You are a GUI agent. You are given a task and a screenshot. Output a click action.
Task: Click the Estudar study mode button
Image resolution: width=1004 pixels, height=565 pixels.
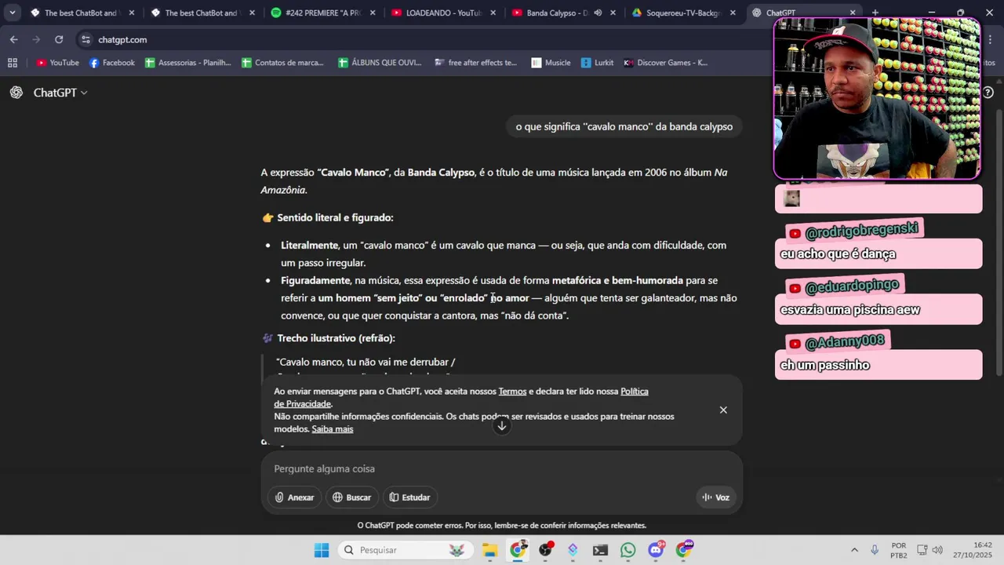409,497
